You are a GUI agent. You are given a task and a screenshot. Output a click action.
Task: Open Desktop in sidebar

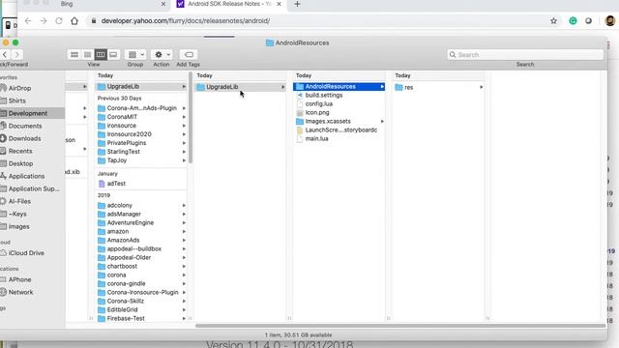click(20, 163)
